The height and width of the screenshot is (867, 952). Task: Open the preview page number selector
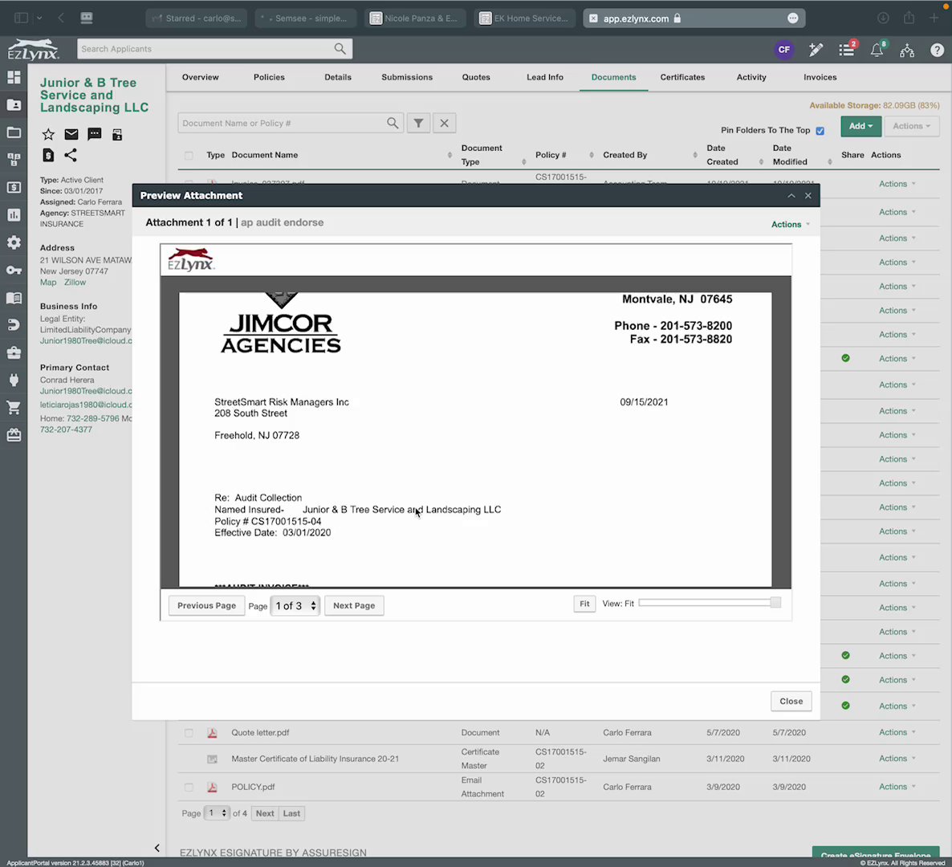pyautogui.click(x=295, y=605)
